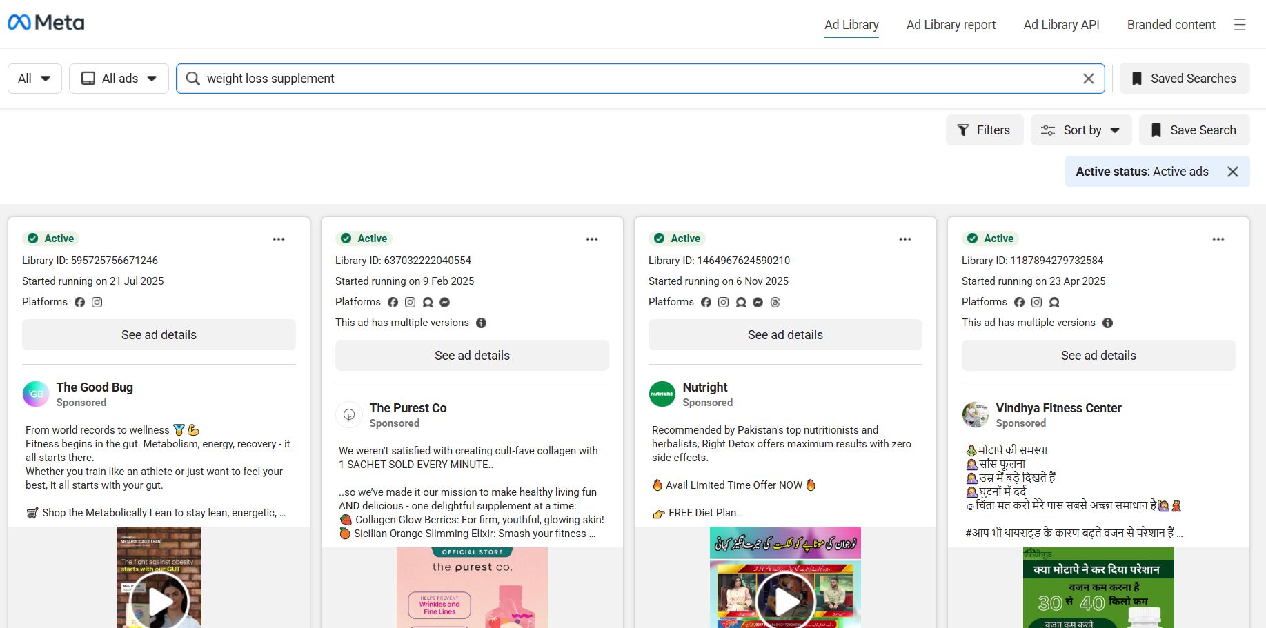This screenshot has height=628, width=1266.
Task: Click Library ID 1187894279732584 text
Action: coord(1032,261)
